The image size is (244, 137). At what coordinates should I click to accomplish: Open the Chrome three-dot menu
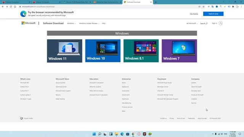point(241,7)
